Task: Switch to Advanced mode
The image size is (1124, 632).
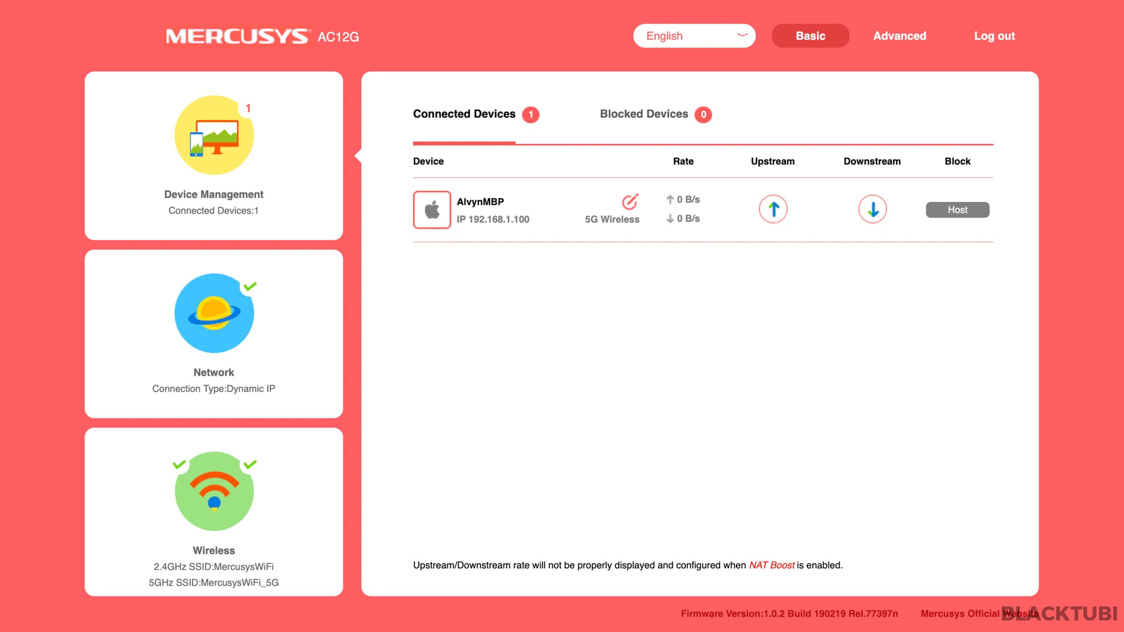Action: click(900, 36)
